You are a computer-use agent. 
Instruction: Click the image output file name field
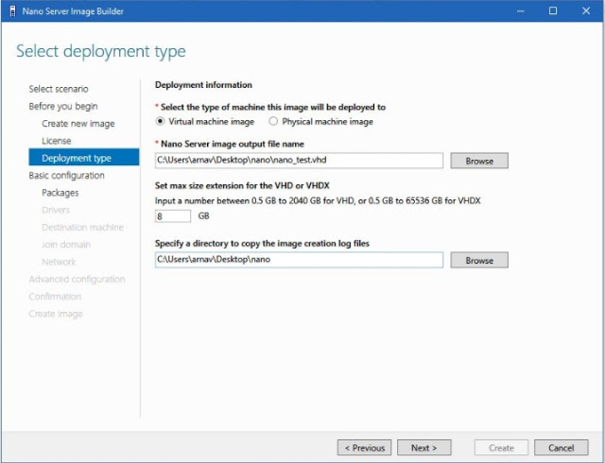point(299,161)
